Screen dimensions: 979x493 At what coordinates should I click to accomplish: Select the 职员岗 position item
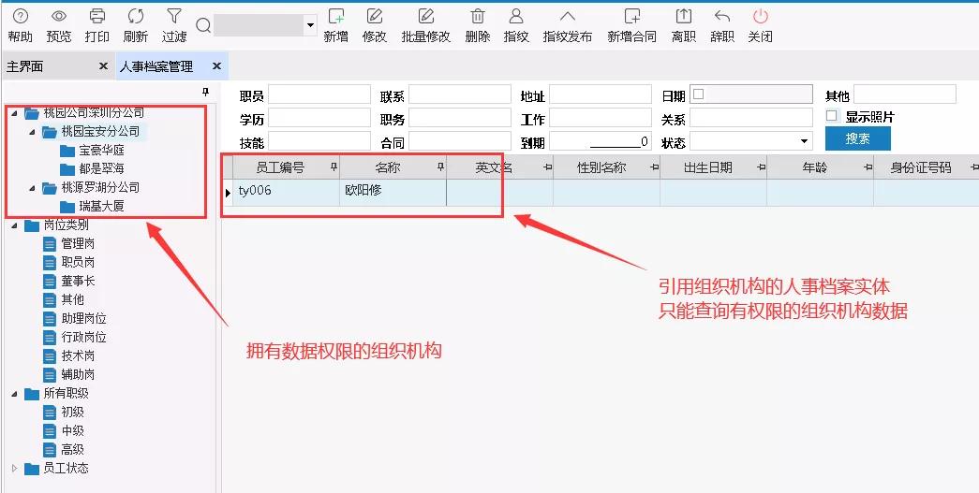pos(78,262)
